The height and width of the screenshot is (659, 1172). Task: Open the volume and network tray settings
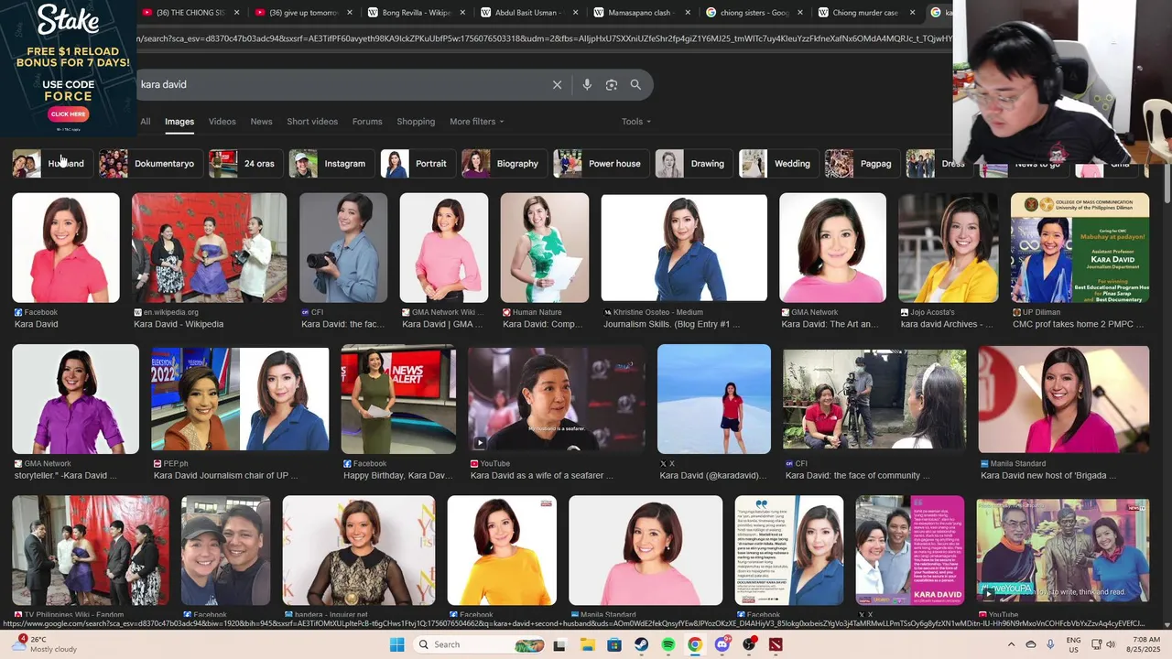1103,644
